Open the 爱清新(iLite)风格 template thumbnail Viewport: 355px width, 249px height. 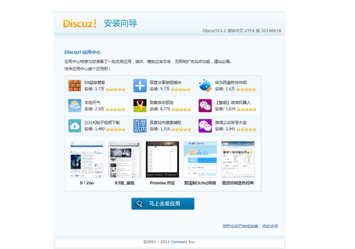200,159
